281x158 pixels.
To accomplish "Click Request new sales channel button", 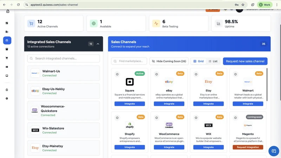I will coord(245,61).
